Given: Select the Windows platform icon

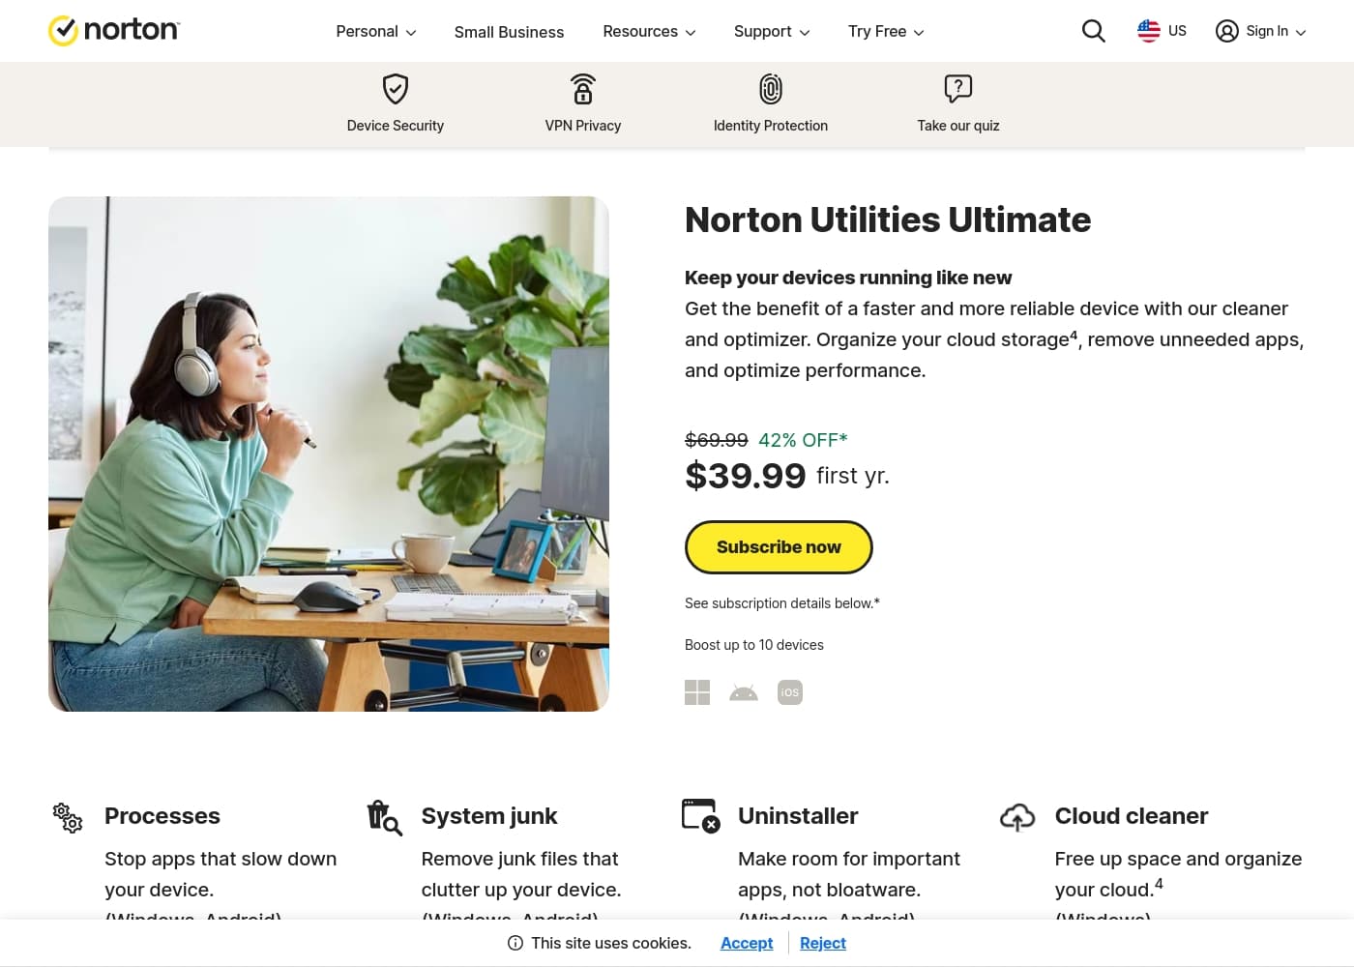Looking at the screenshot, I should [696, 691].
